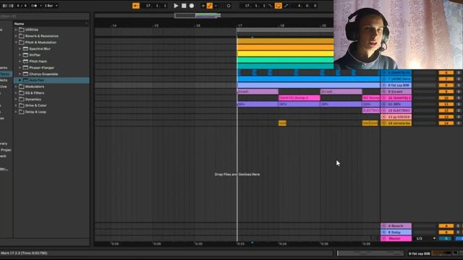Click the 4 / 4 time signature field
The width and height of the screenshot is (463, 260).
22,6
